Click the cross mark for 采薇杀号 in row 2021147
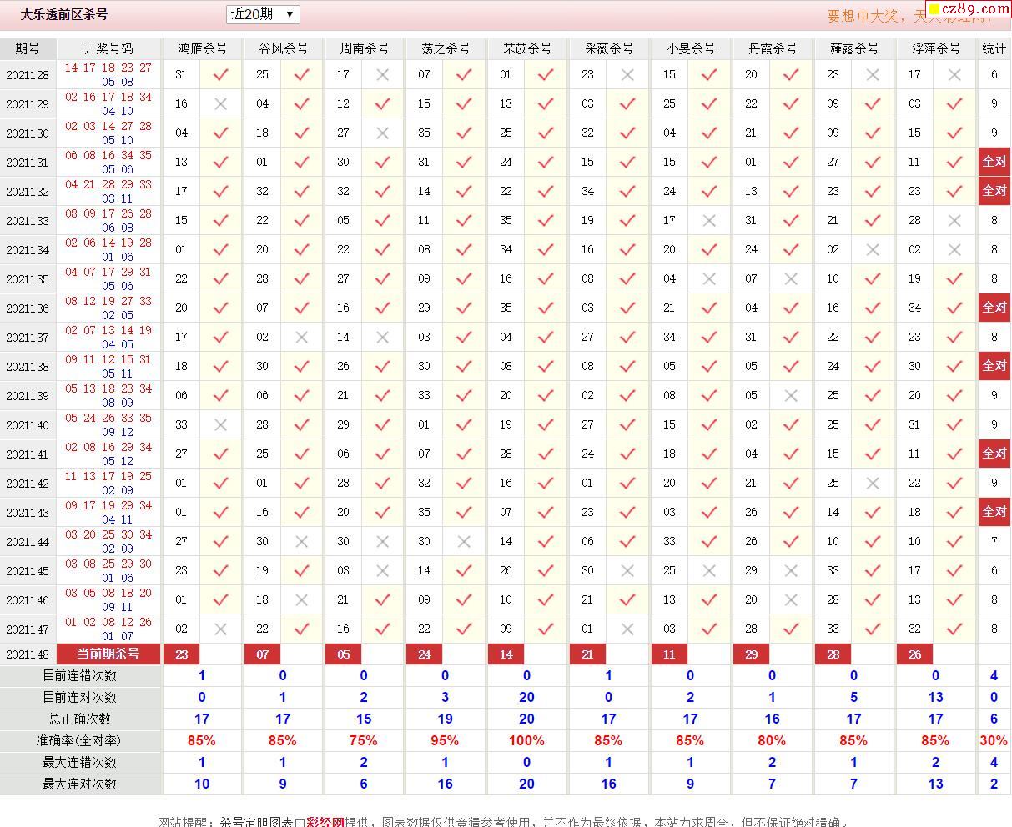The height and width of the screenshot is (827, 1012). click(x=627, y=629)
